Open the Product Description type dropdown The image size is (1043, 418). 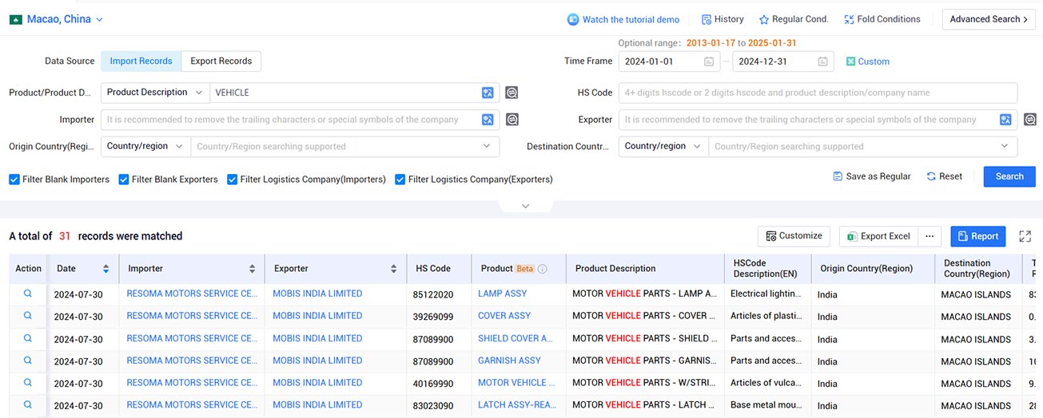[155, 93]
